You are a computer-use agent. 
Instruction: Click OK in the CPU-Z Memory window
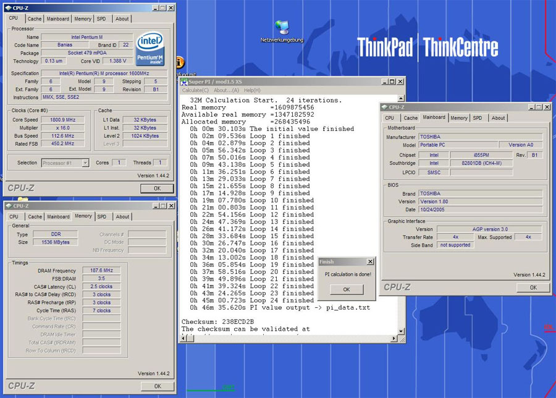158,386
